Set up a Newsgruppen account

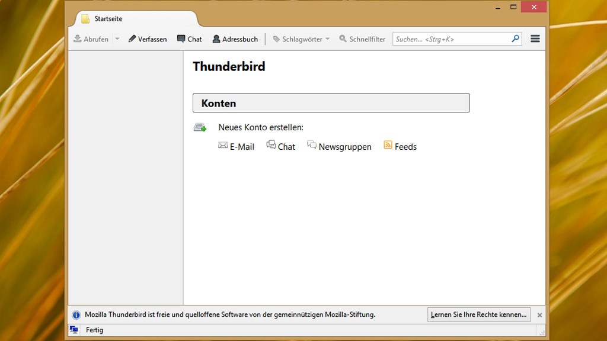[339, 146]
